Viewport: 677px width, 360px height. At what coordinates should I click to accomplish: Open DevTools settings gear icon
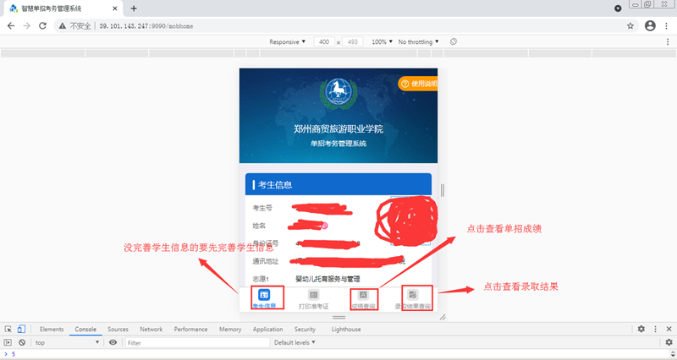[x=641, y=329]
